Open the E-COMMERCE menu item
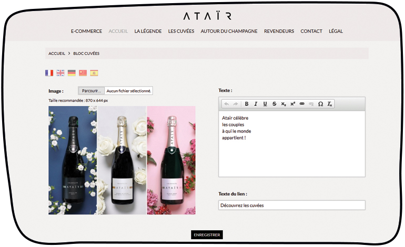 click(x=86, y=31)
